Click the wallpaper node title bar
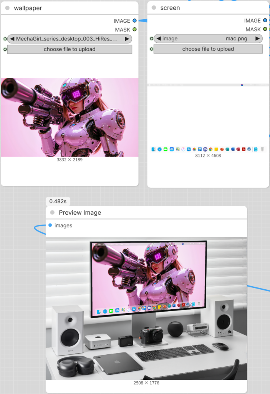Image resolution: width=270 pixels, height=394 pixels. point(69,8)
